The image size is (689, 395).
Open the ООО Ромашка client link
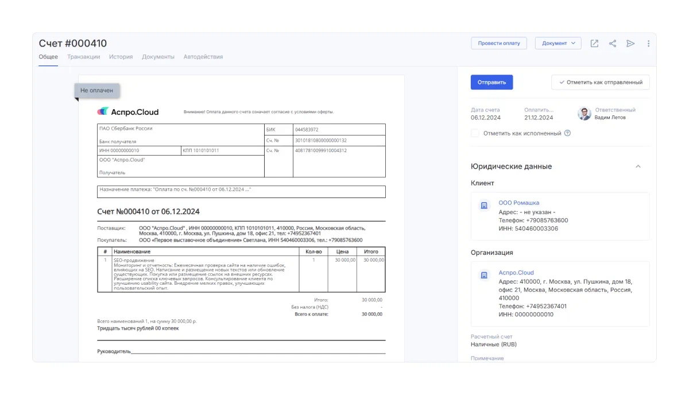click(x=518, y=203)
